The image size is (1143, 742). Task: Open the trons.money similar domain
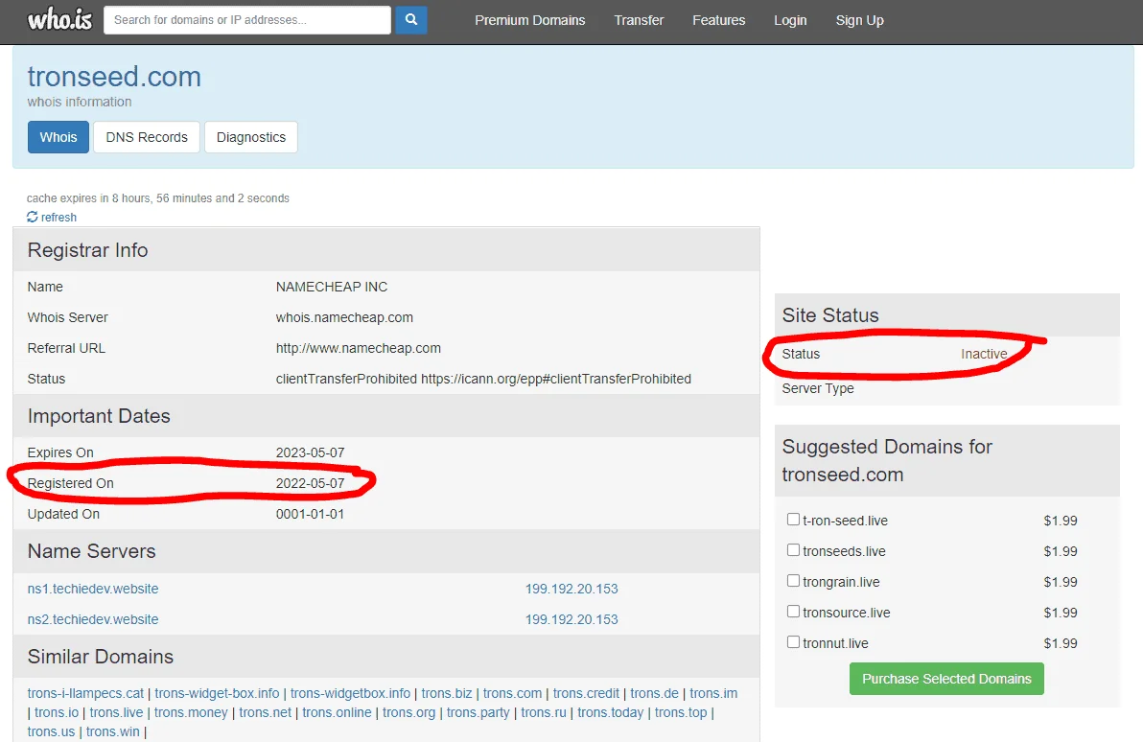tap(190, 712)
